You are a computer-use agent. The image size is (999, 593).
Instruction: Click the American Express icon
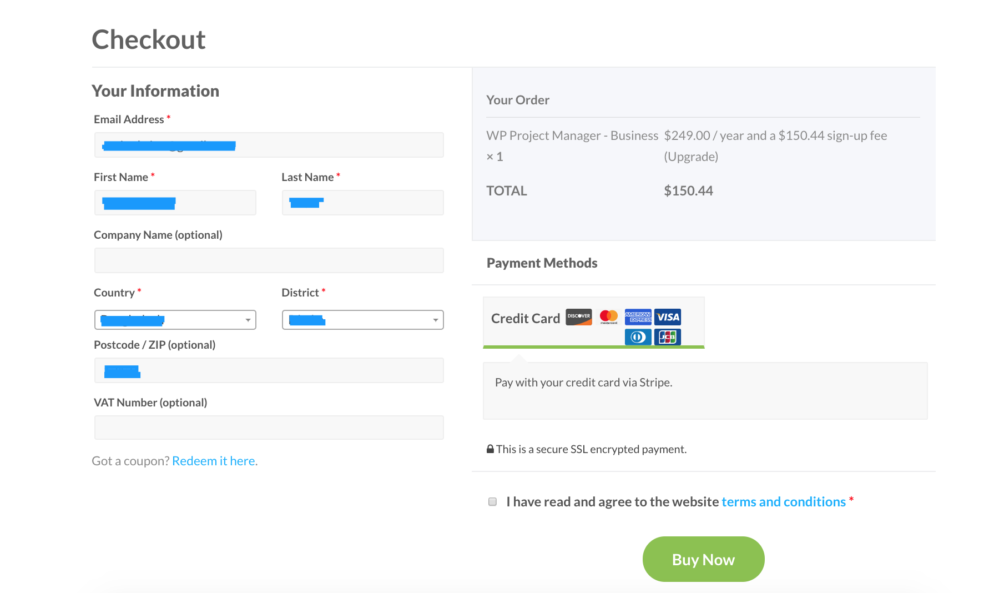(x=638, y=317)
